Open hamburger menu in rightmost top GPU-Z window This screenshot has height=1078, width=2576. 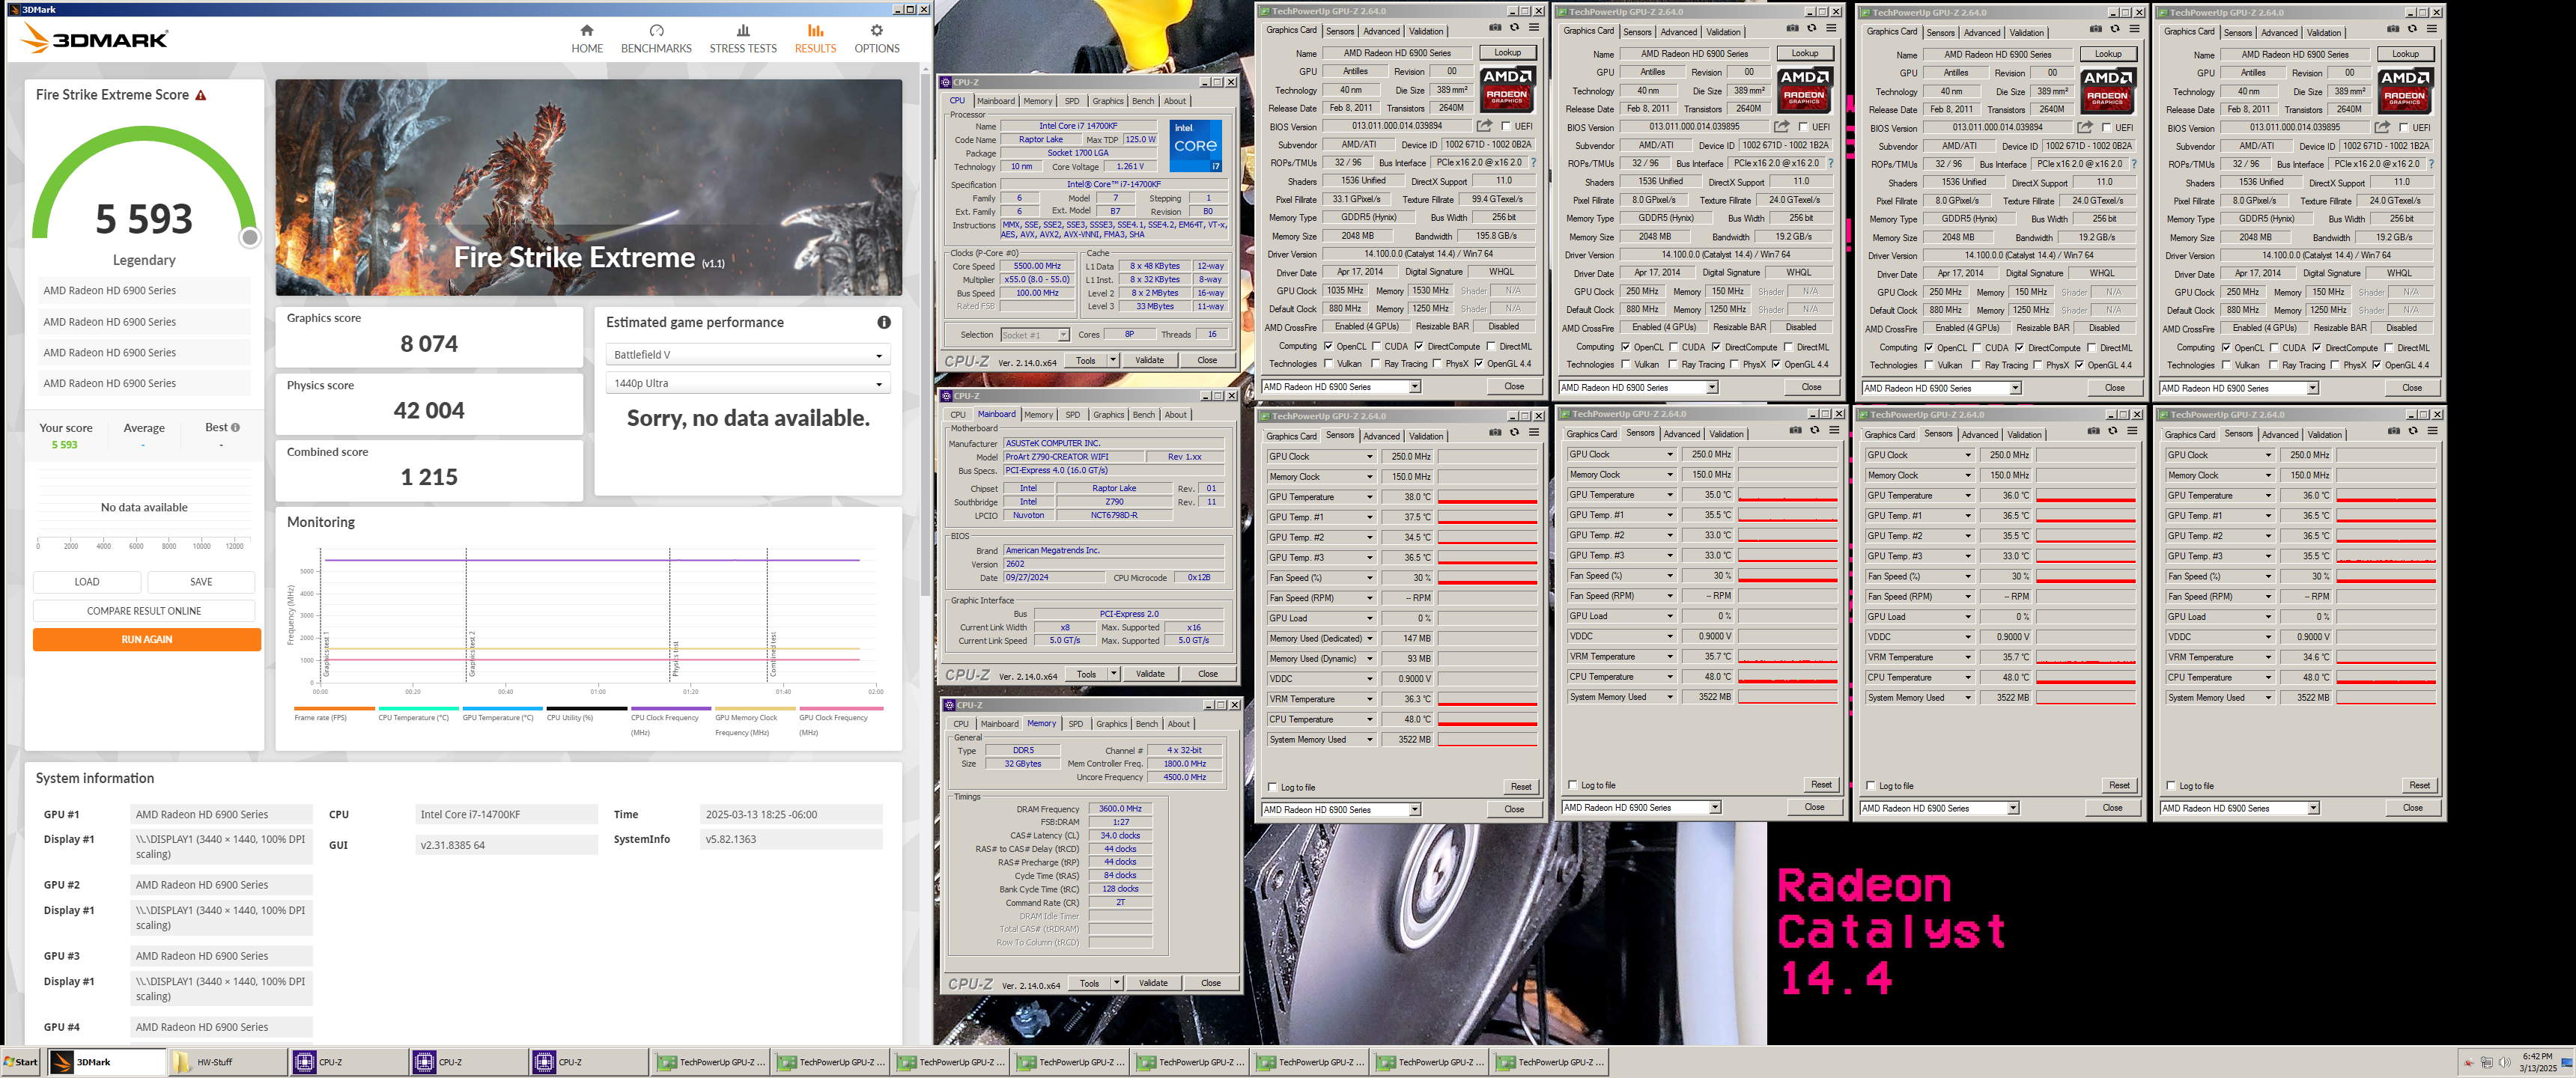2431,29
